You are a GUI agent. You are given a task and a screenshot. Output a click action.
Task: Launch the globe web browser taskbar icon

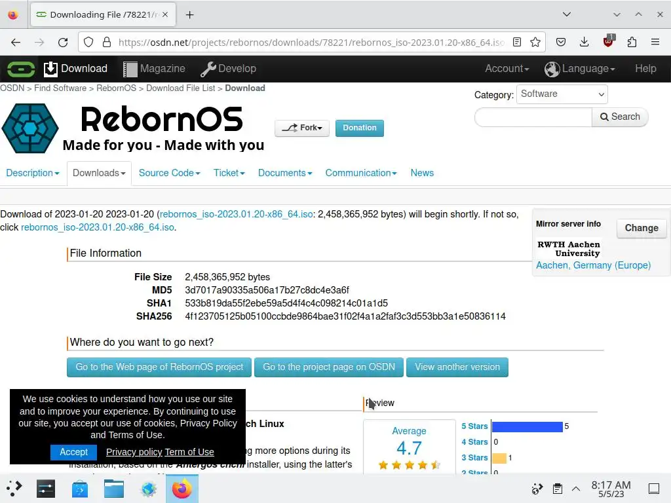[x=149, y=489]
